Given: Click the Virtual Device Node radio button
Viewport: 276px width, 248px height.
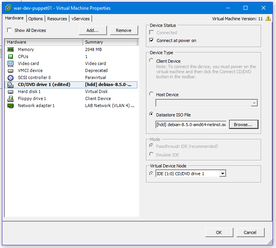Looking at the screenshot, I should pos(151,173).
